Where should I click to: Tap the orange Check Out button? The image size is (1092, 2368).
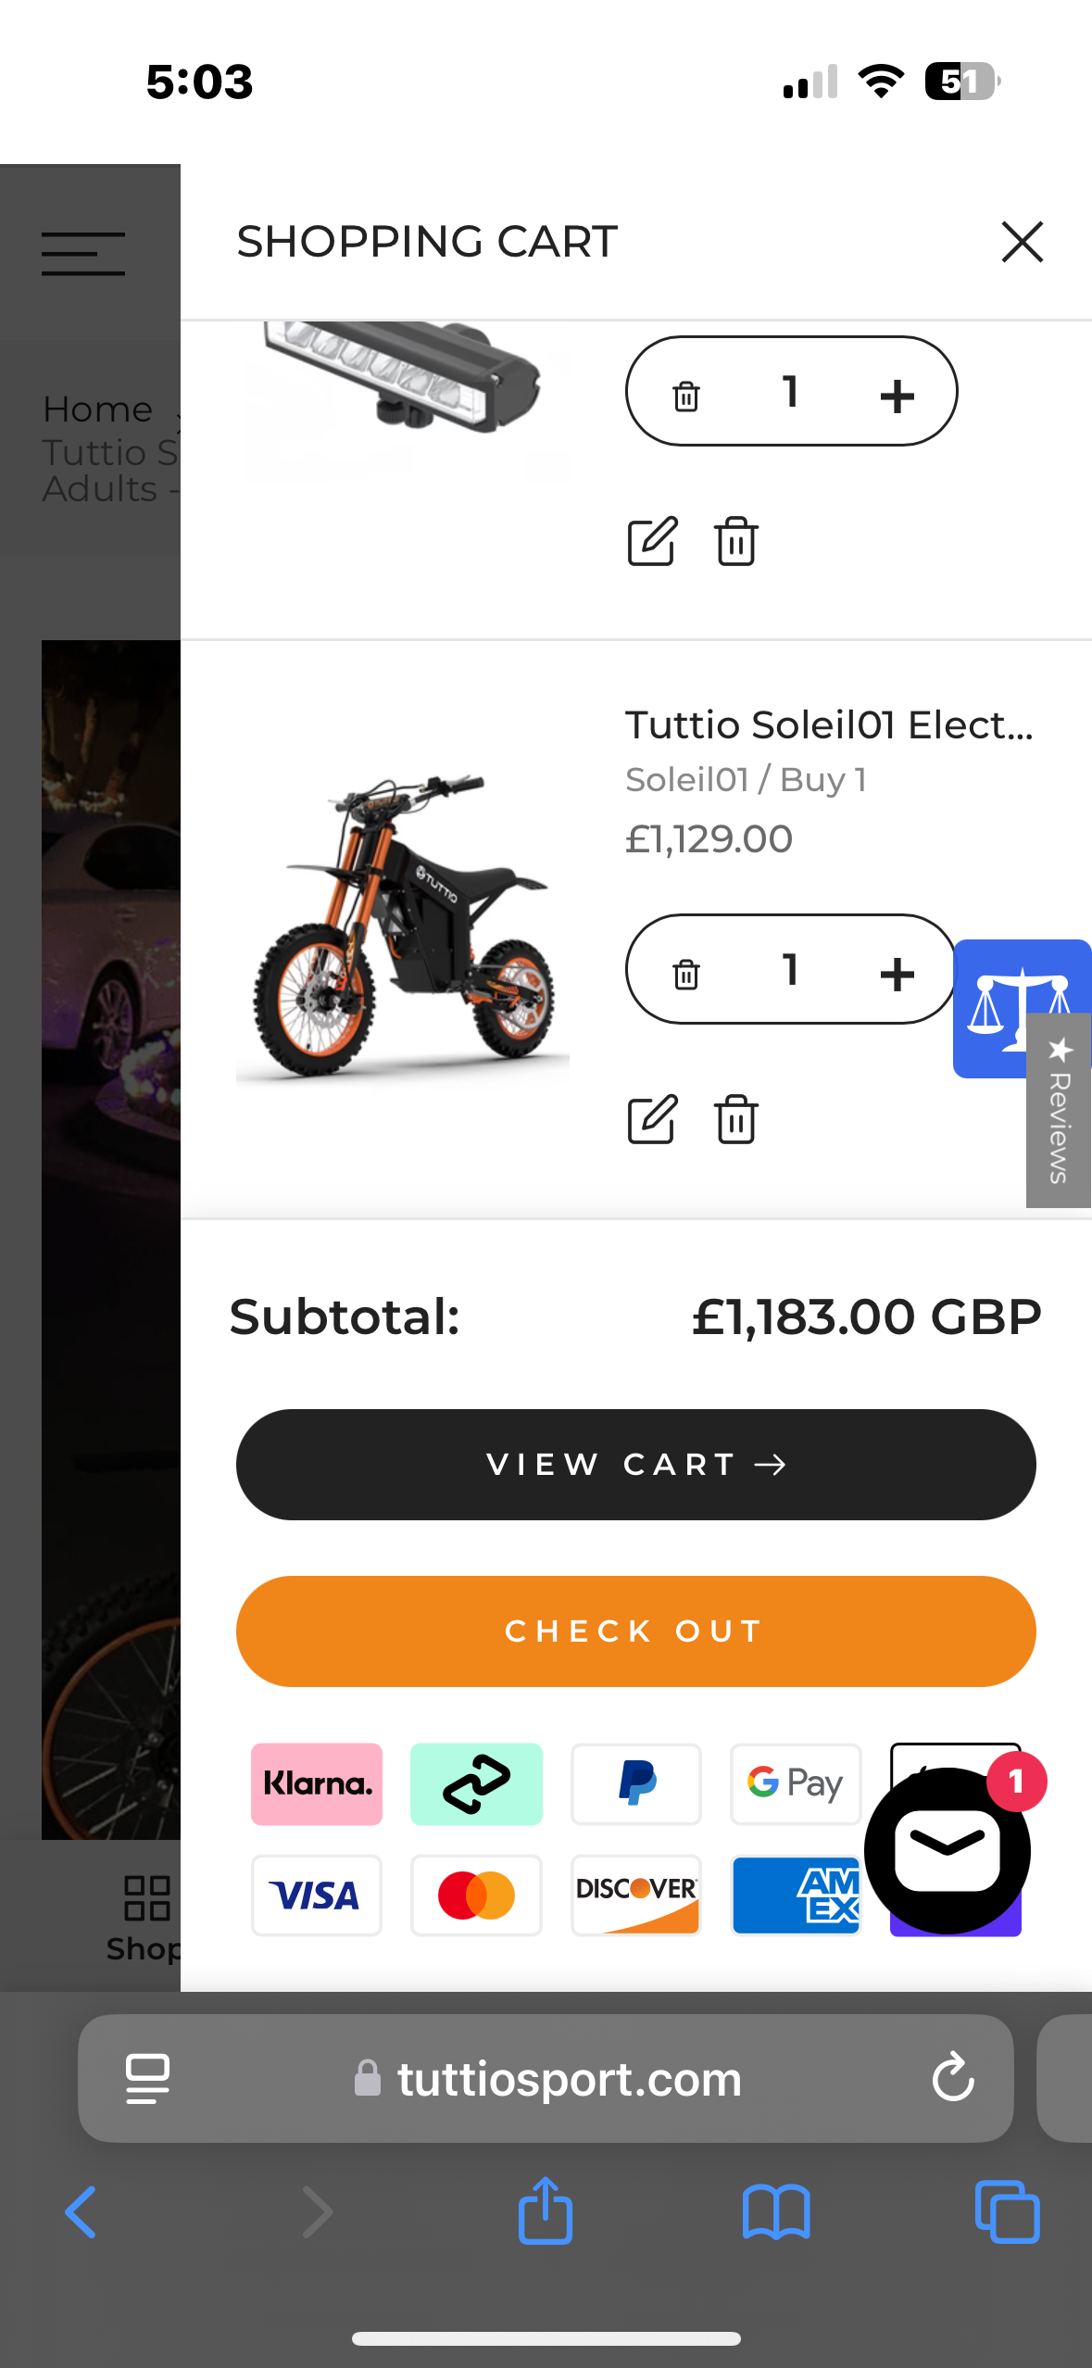[x=635, y=1631]
